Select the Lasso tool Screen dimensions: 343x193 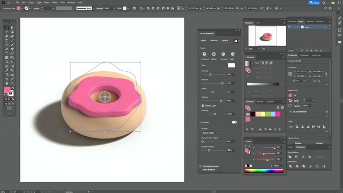tap(12, 32)
